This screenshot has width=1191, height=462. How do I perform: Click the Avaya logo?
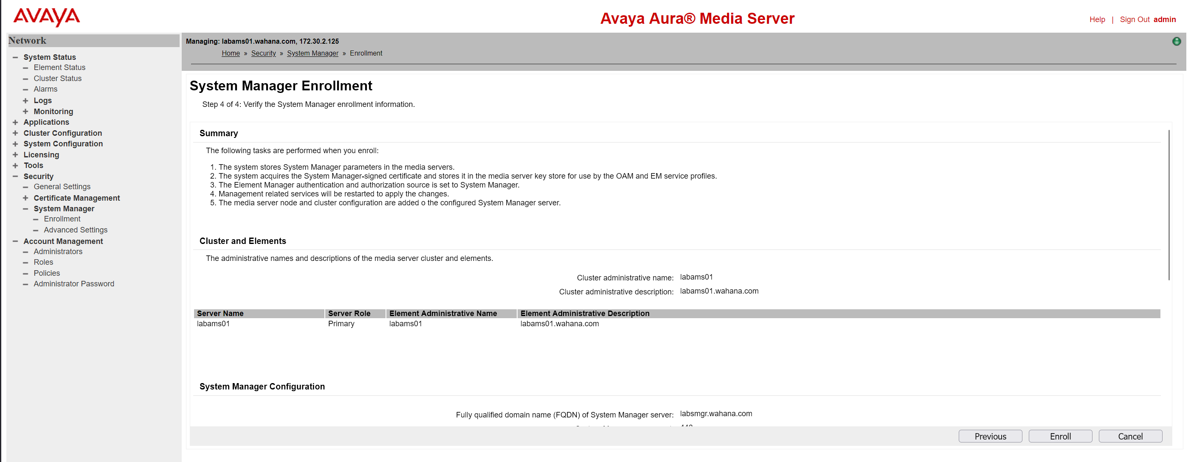(x=46, y=17)
